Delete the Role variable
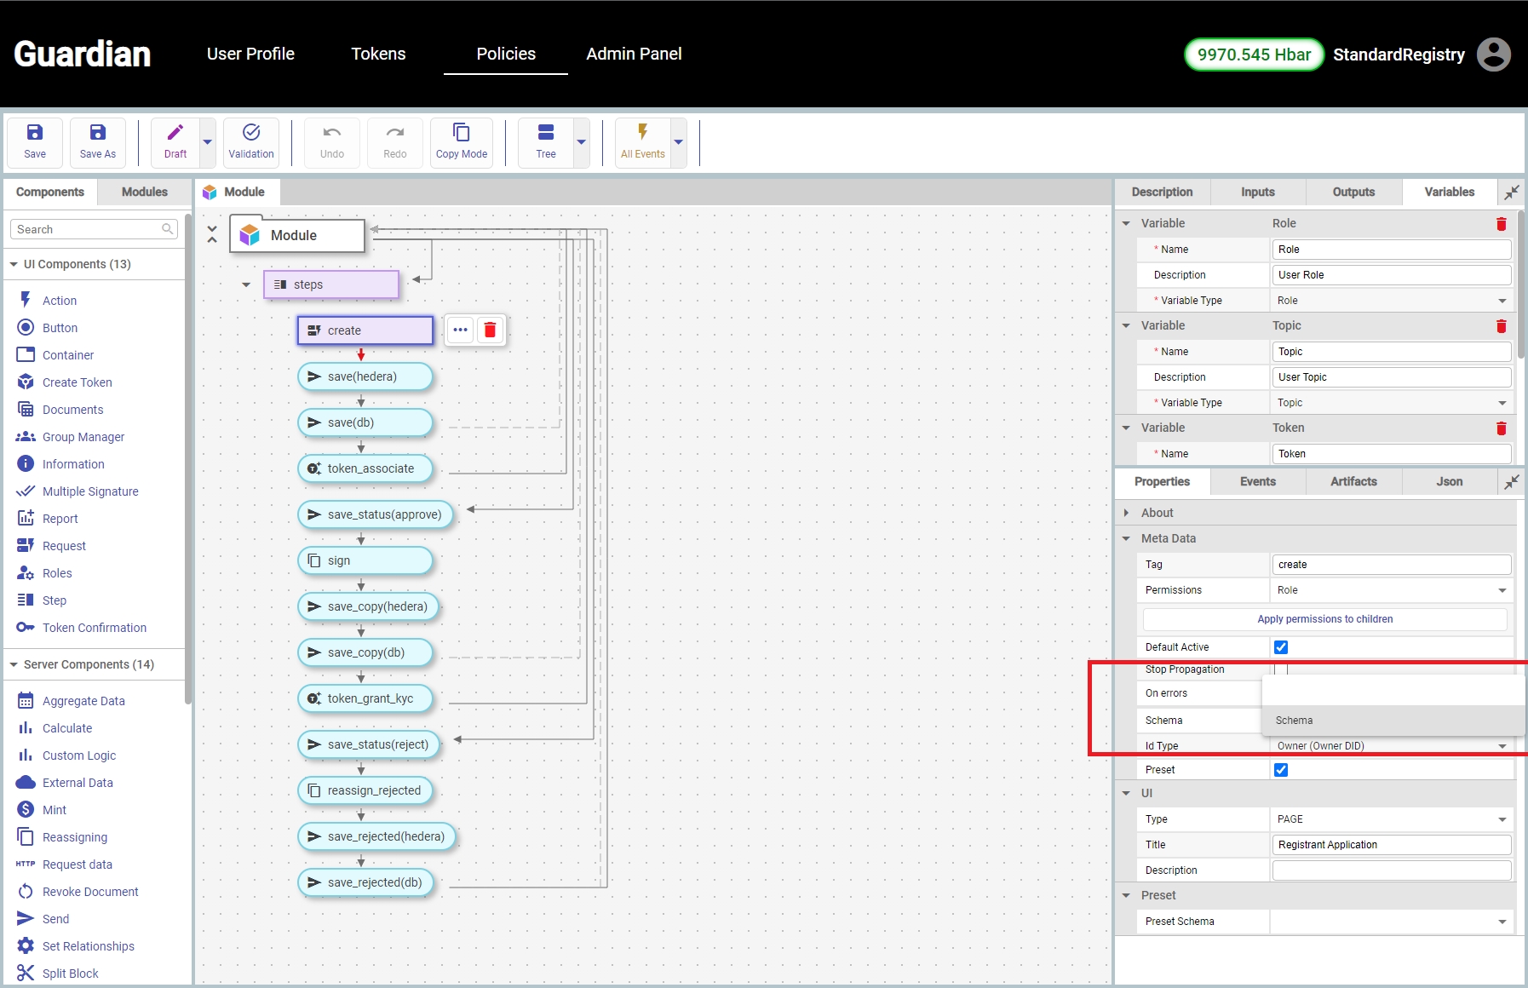The width and height of the screenshot is (1528, 988). [1501, 224]
